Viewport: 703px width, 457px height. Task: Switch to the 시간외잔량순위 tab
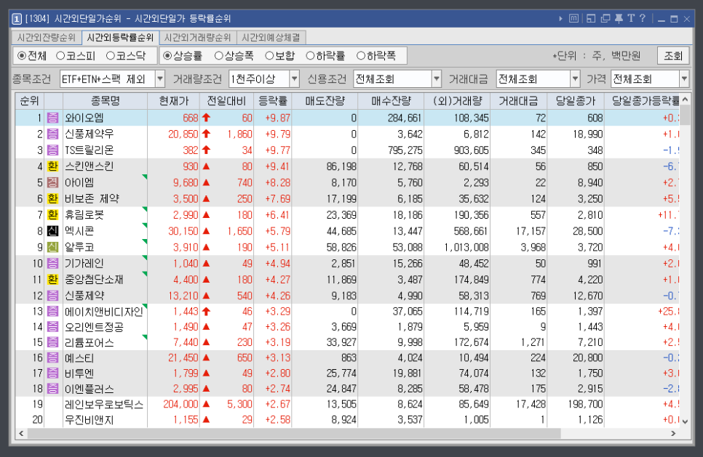[x=47, y=38]
